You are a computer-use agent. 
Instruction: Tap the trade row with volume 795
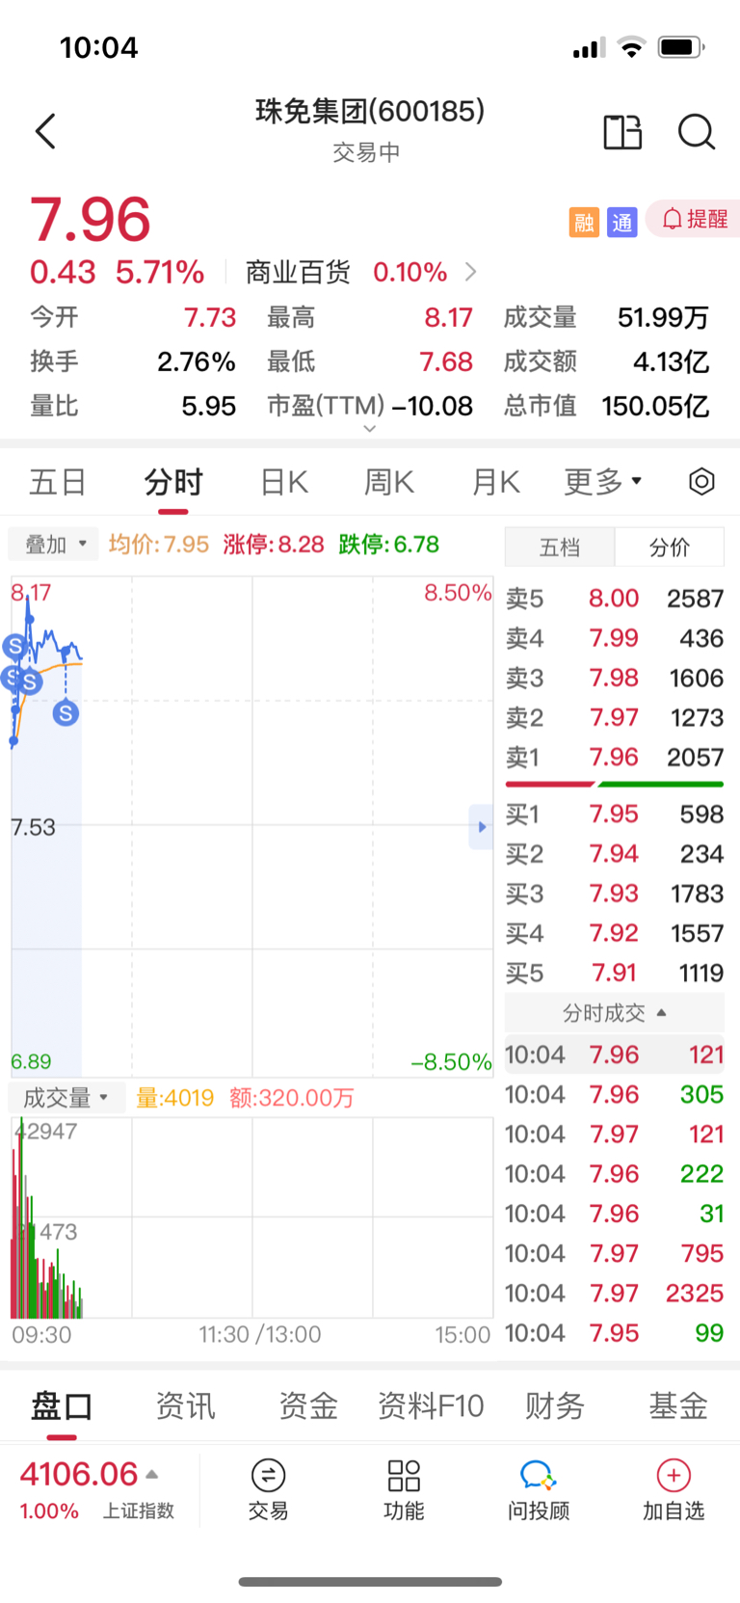click(x=615, y=1254)
